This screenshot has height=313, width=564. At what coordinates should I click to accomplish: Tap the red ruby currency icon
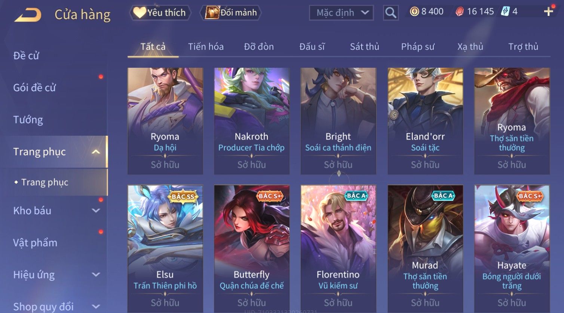pyautogui.click(x=460, y=12)
